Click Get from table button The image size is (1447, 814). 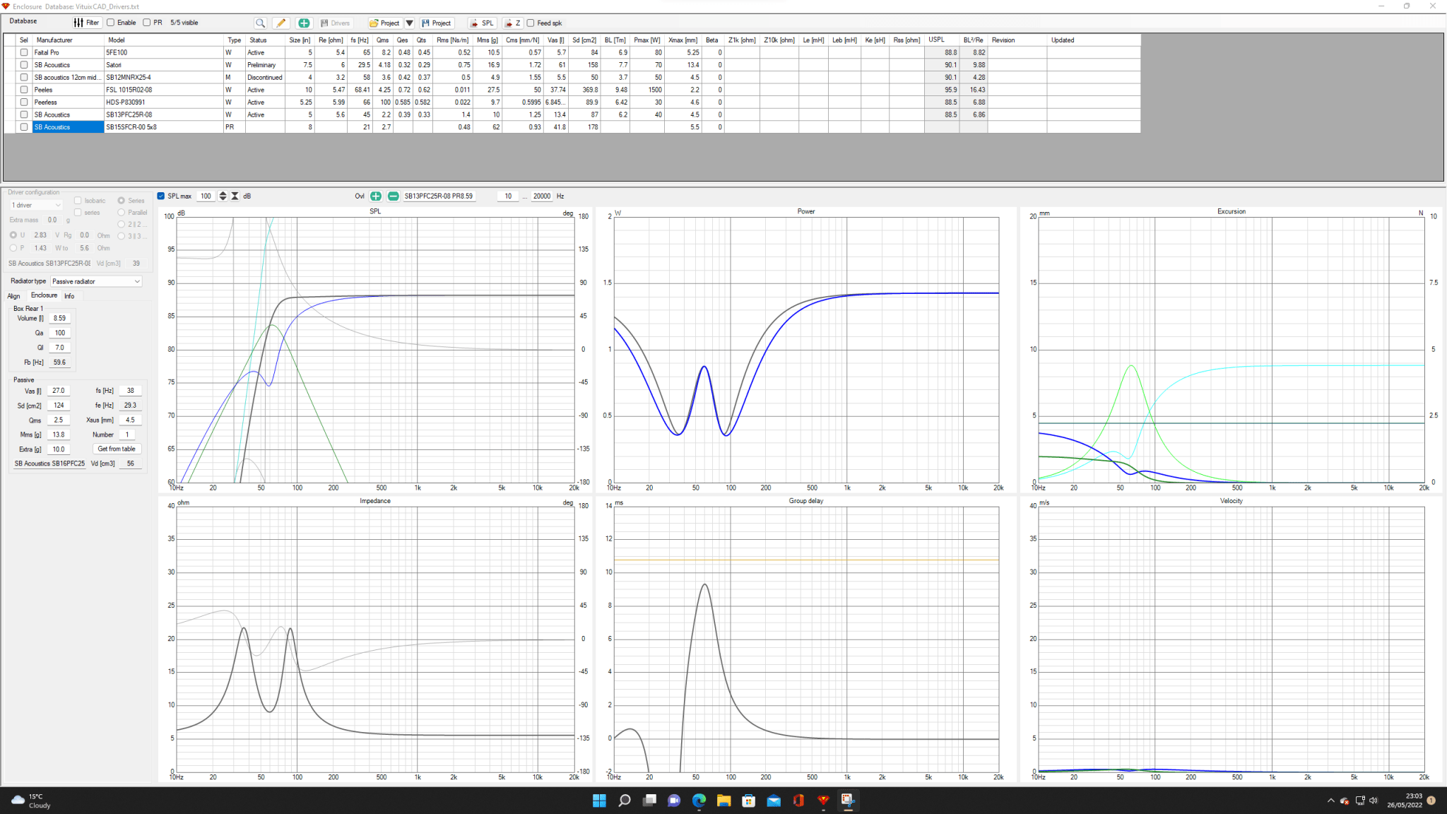pyautogui.click(x=117, y=449)
